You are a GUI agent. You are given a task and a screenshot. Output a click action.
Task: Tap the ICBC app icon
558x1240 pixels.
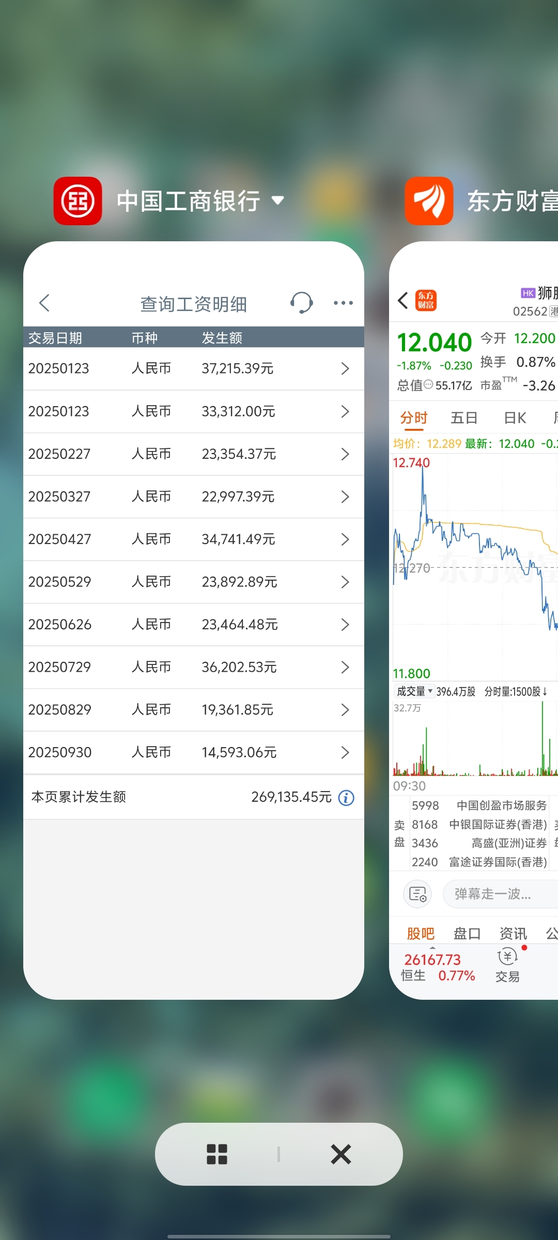click(78, 201)
